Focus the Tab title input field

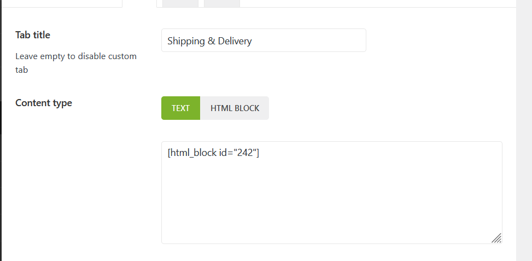point(264,40)
